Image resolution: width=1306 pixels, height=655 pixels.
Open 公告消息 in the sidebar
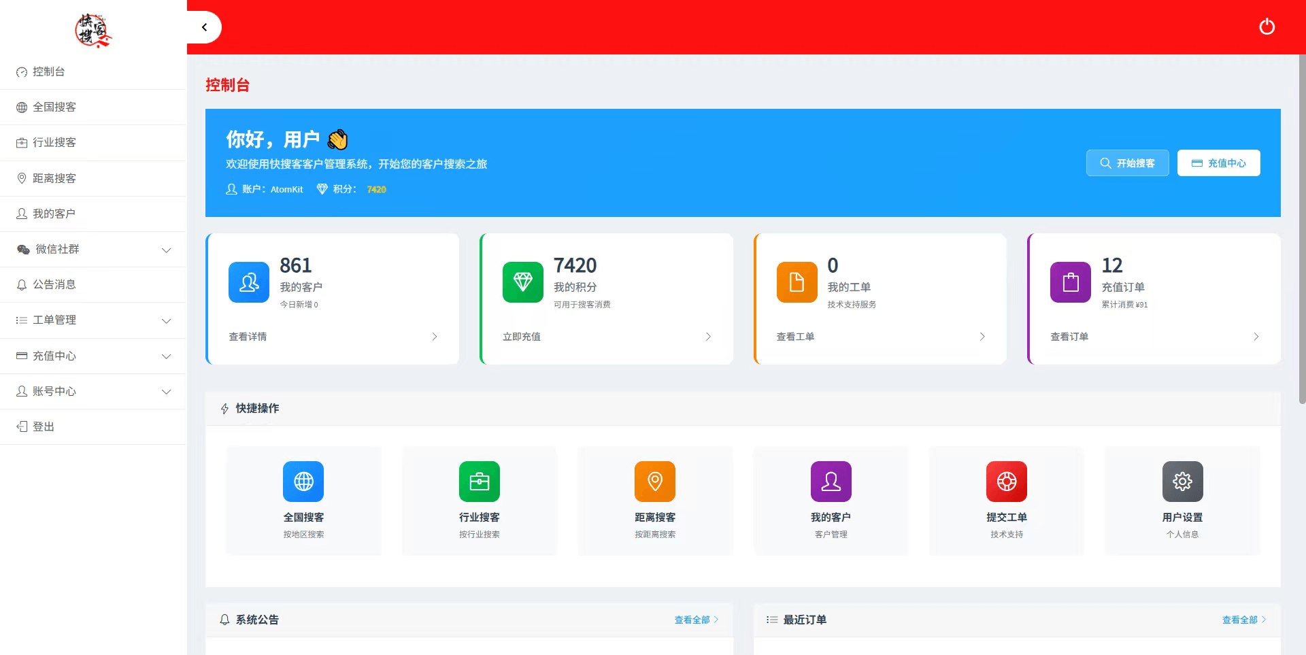tap(54, 285)
